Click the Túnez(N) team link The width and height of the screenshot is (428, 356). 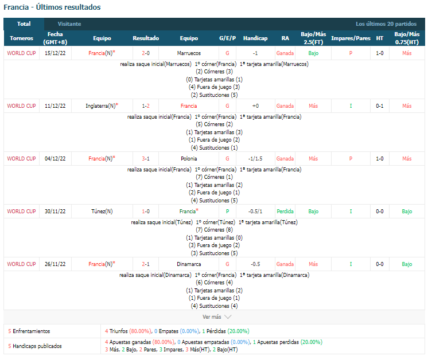click(102, 211)
